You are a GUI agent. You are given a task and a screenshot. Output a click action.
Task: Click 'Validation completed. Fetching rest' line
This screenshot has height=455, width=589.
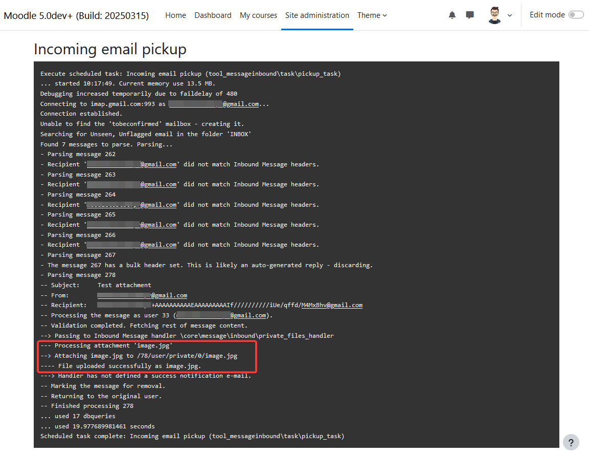tap(144, 326)
